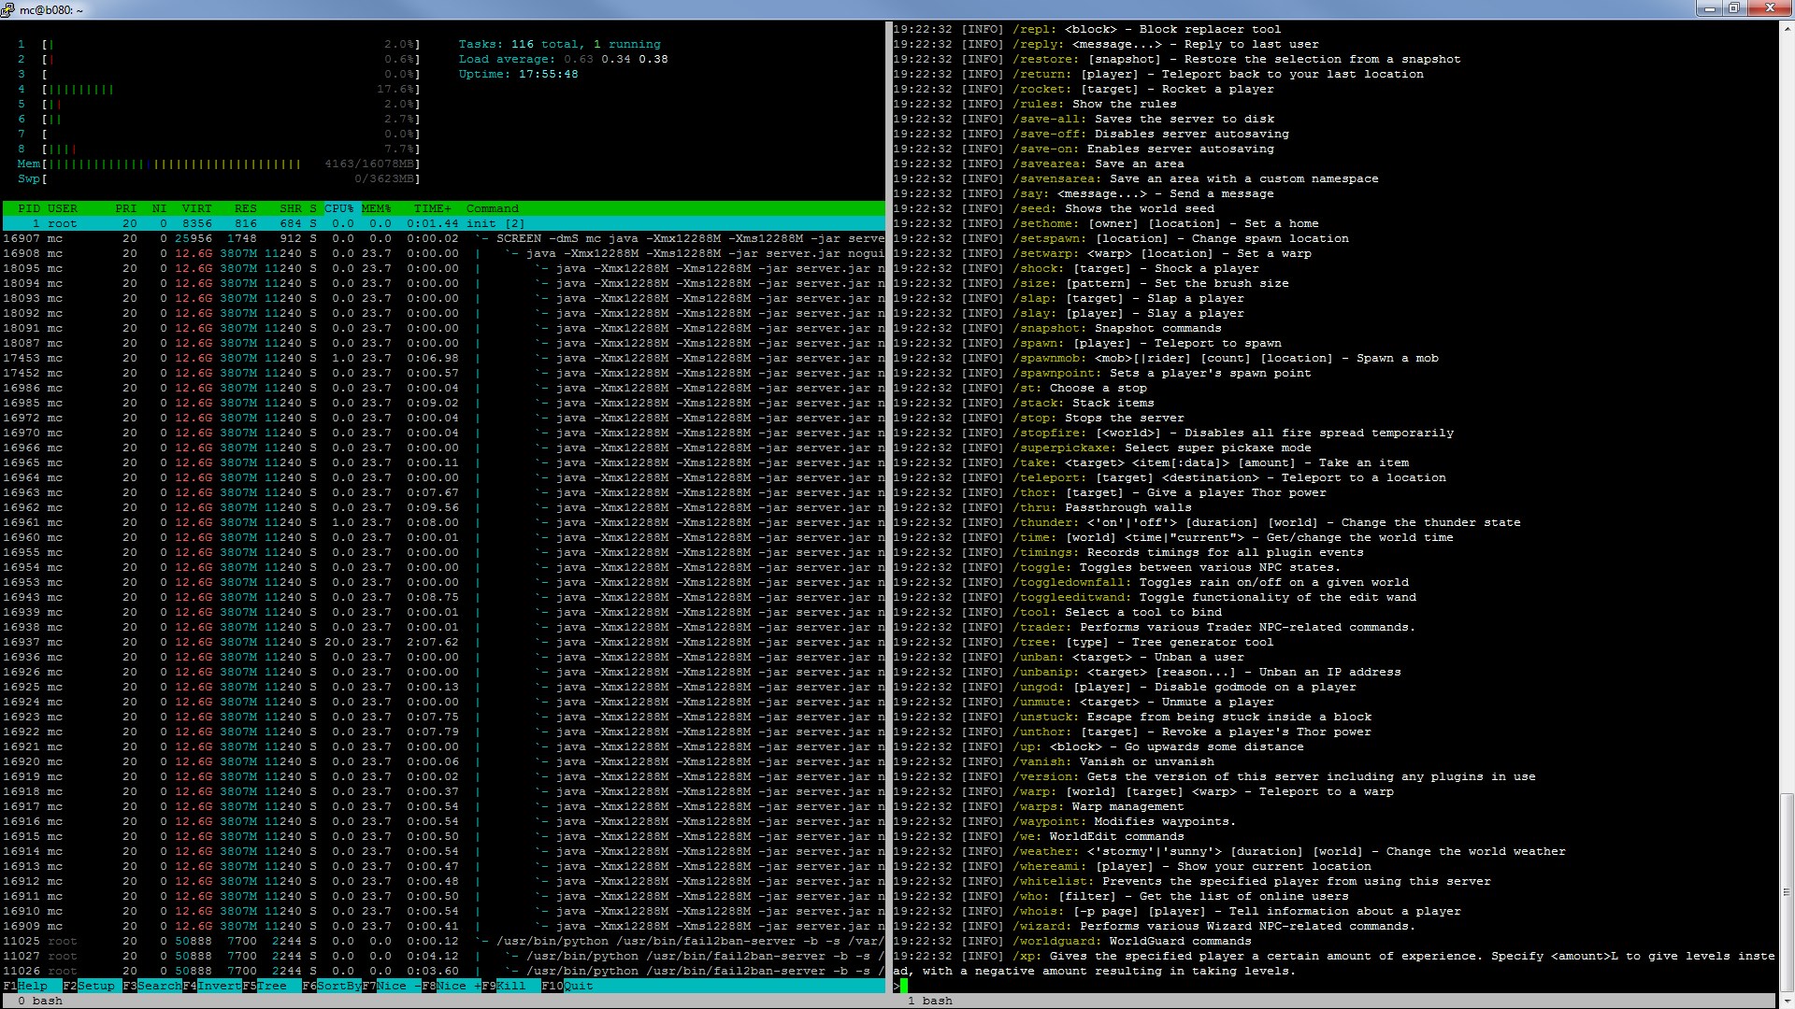Viewport: 1795px width, 1009px height.
Task: Switch to the '1 bash' screen window
Action: pyautogui.click(x=930, y=1001)
